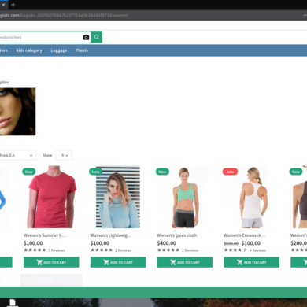
Task: Add Women's Lightweight item to cart
Action: [118, 262]
